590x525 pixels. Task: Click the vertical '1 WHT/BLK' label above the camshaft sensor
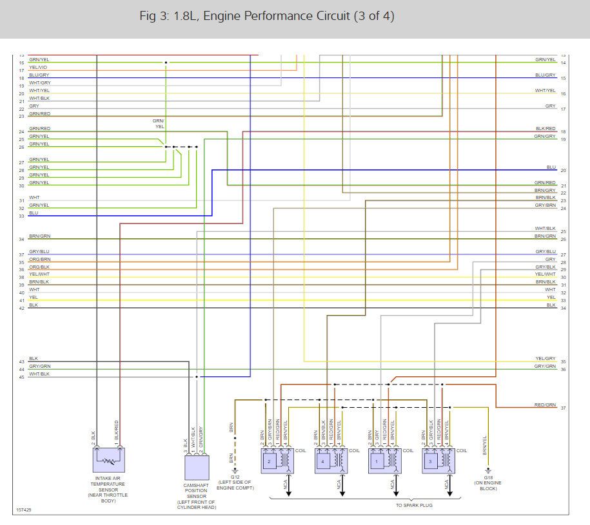(x=193, y=439)
